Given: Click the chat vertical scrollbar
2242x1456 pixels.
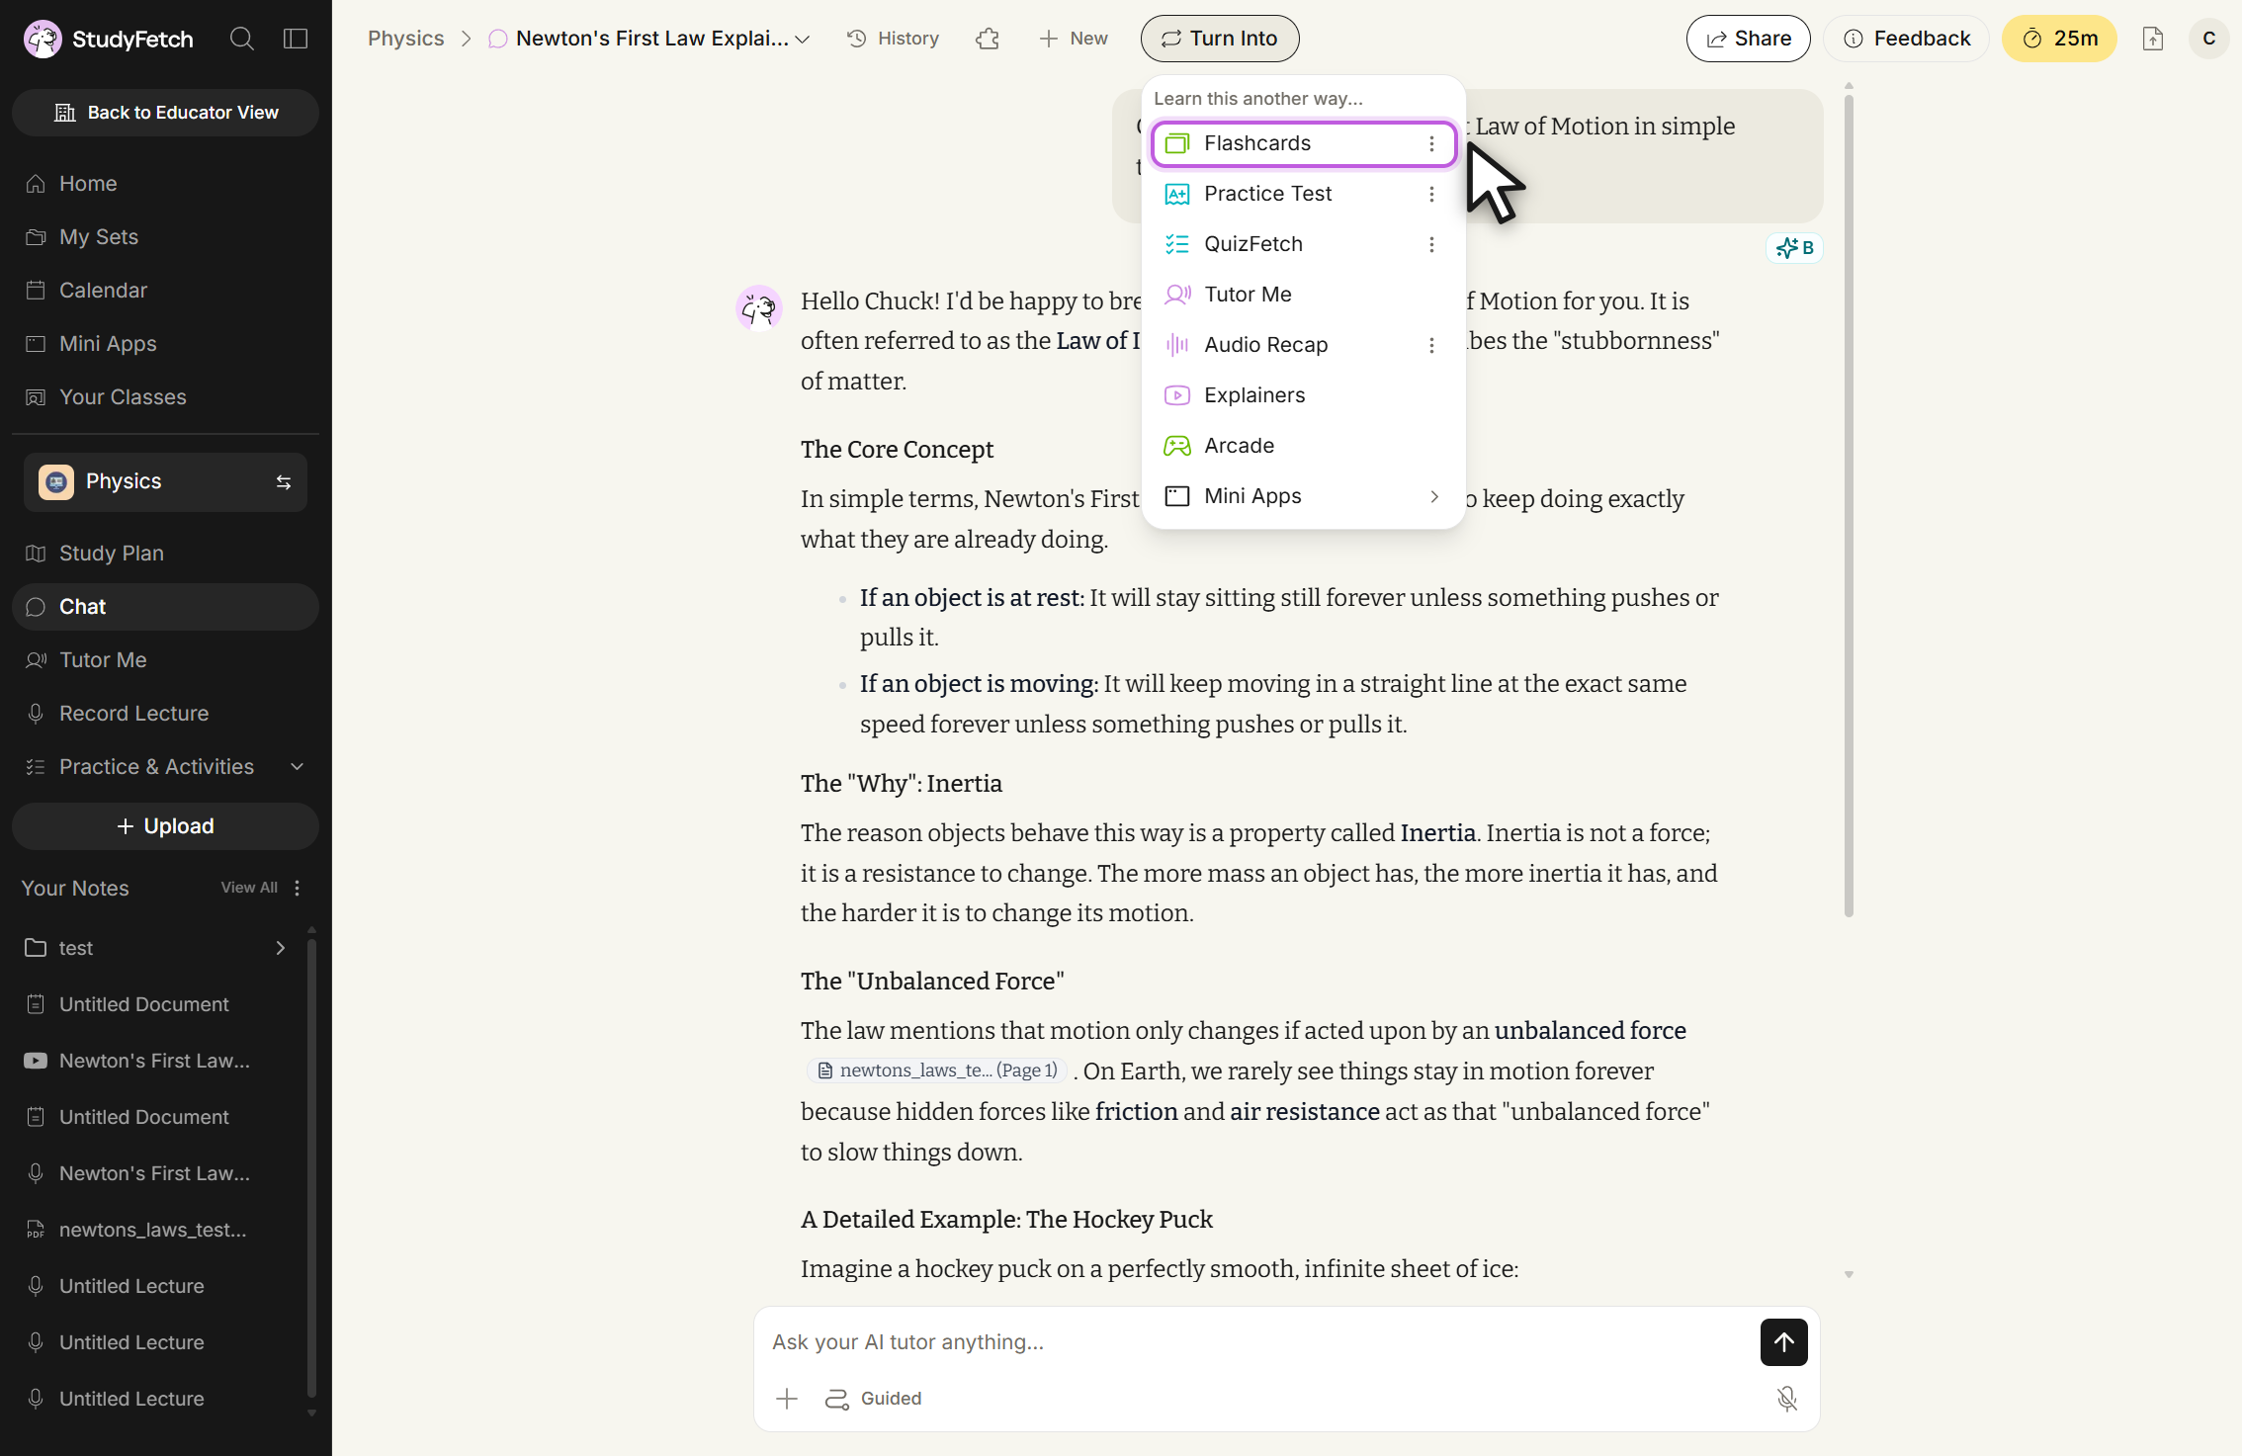Looking at the screenshot, I should [1849, 506].
